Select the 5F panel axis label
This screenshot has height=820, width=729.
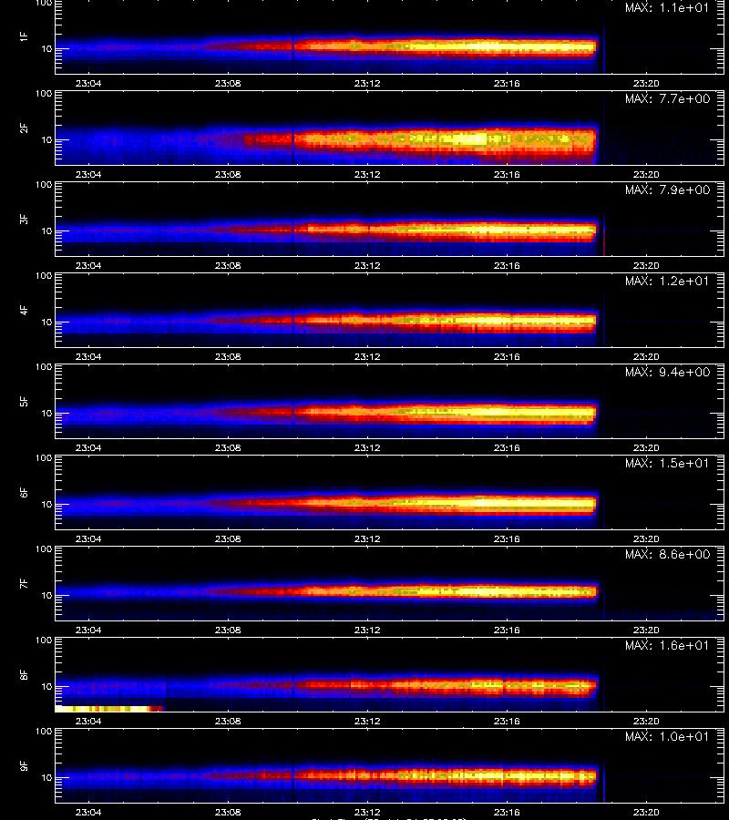(24, 401)
